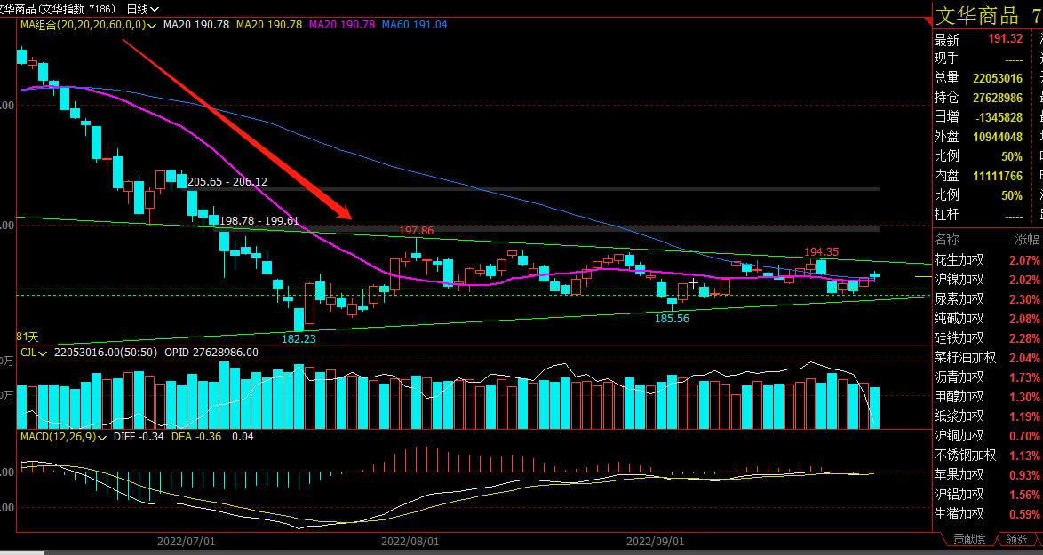Viewport: 1043px width, 555px height.
Task: Click the 文华商品 heading in quote panel
Action: pyautogui.click(x=977, y=14)
